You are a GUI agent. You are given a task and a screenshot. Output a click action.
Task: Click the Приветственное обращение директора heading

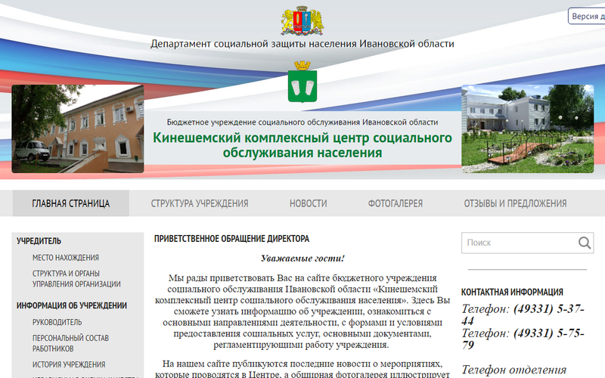coord(231,239)
